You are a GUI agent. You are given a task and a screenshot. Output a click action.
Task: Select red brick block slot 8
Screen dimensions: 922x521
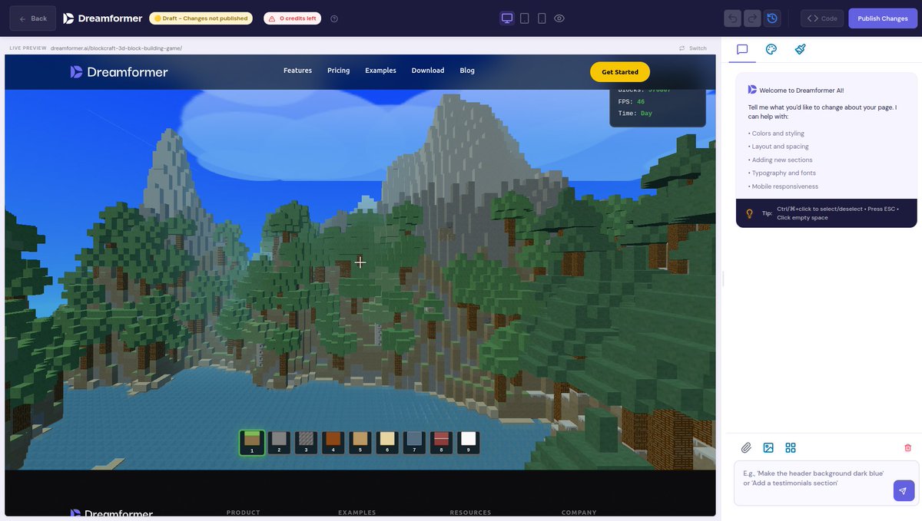(441, 443)
